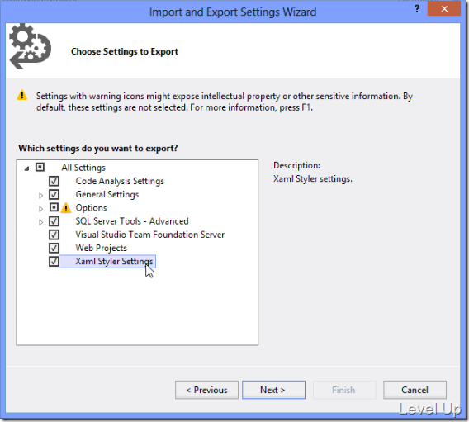
Task: Go back with the Previous button
Action: 206,390
